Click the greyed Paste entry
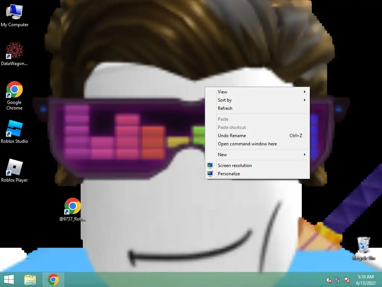 point(257,119)
